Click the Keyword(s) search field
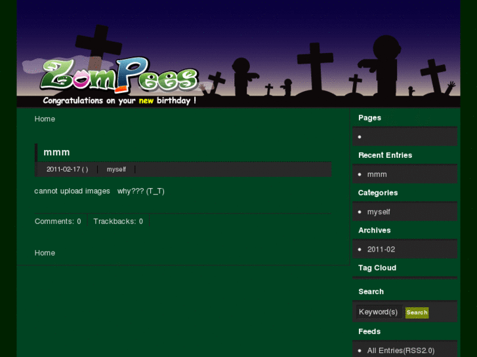The height and width of the screenshot is (357, 477). 379,312
